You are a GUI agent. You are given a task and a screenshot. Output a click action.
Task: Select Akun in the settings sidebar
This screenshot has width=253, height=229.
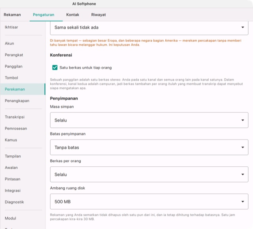(23, 43)
